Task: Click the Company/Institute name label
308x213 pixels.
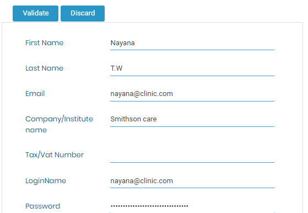Action: [59, 125]
